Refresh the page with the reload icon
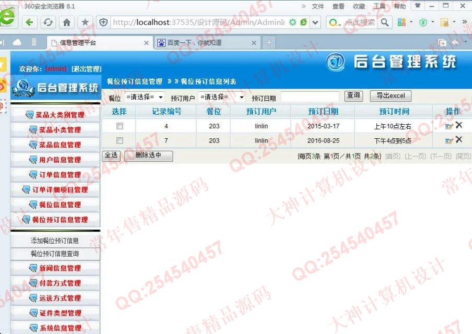 48,22
